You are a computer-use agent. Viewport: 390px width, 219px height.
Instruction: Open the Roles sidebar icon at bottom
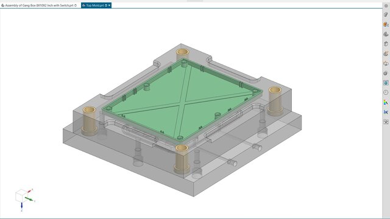pos(386,122)
